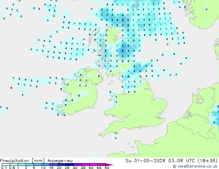Click the legend label '15'
The height and width of the screenshot is (169, 219).
point(51,168)
